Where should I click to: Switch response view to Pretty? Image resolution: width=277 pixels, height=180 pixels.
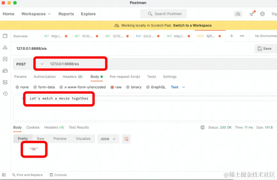coord(23,139)
